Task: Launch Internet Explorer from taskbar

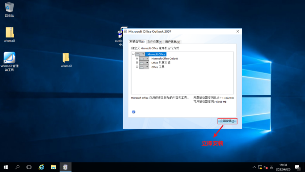Action: pos(41,167)
